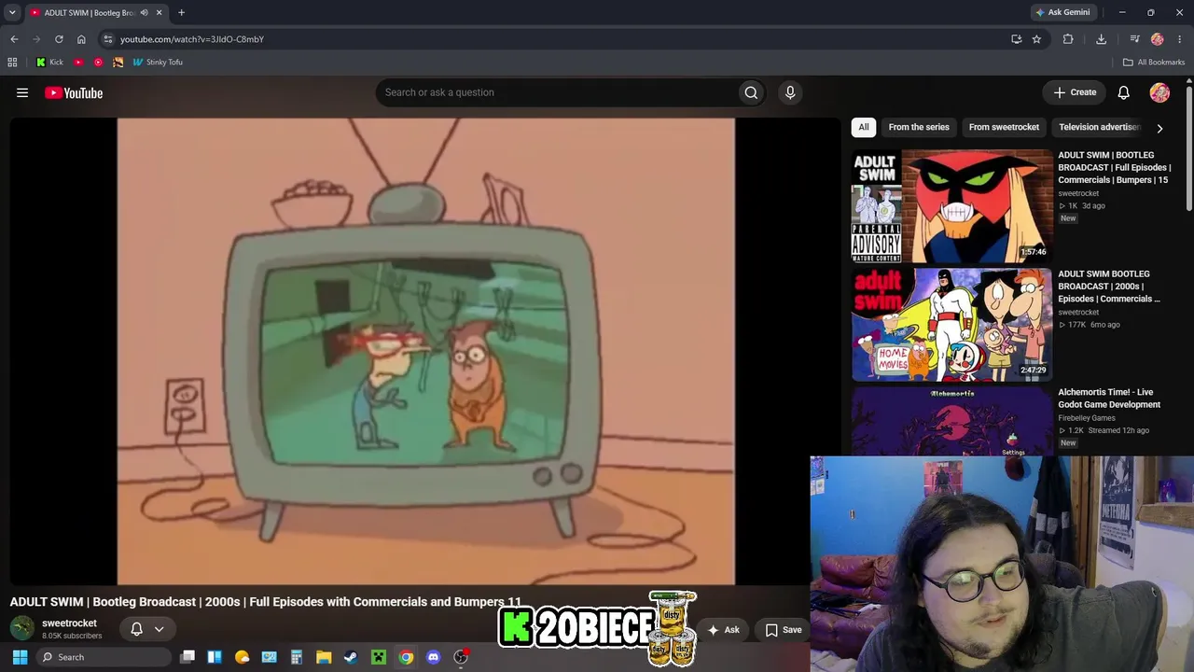Go back to the previous page
Screen dimensions: 1194x672
pyautogui.click(x=14, y=39)
